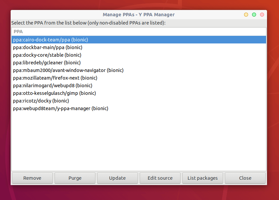
Task: Minimize the window with the yellow button
Action: pos(246,15)
